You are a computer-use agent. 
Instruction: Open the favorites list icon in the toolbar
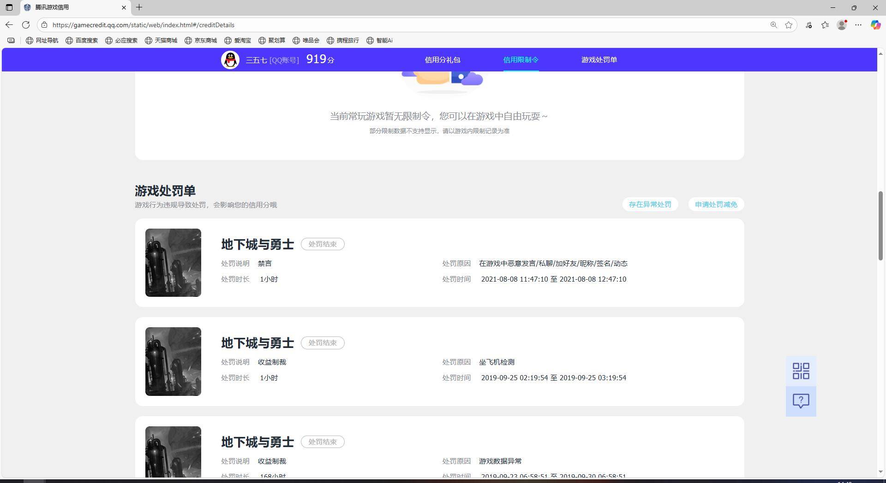[x=825, y=25]
